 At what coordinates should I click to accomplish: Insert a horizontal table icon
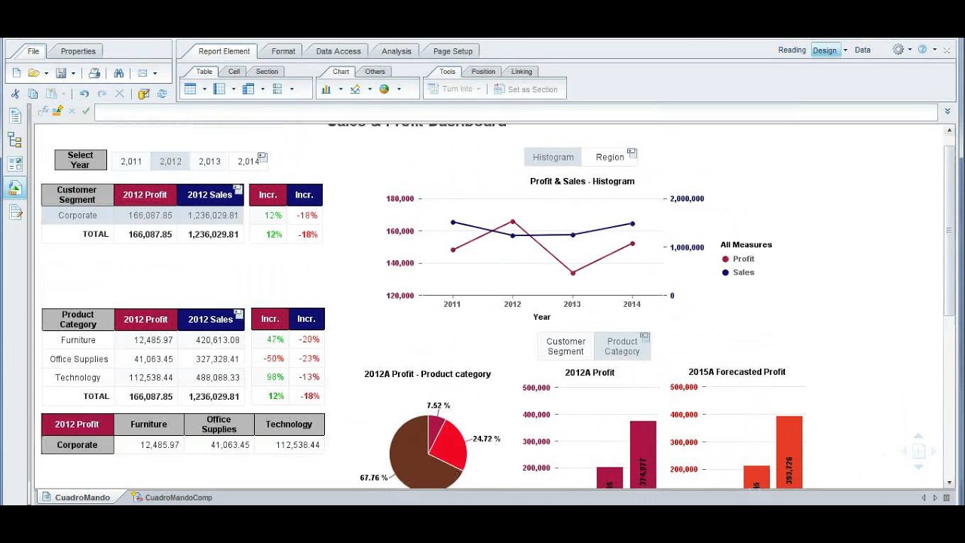pyautogui.click(x=219, y=89)
